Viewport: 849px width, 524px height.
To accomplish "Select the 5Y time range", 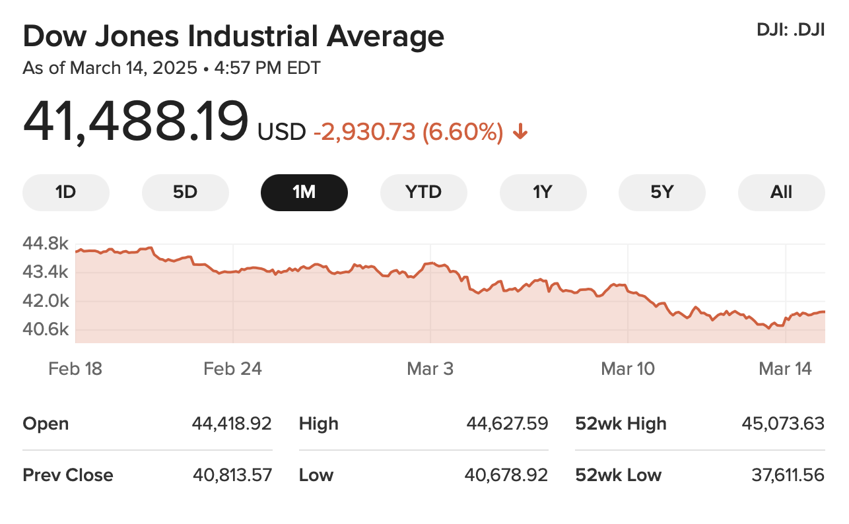I will (662, 192).
